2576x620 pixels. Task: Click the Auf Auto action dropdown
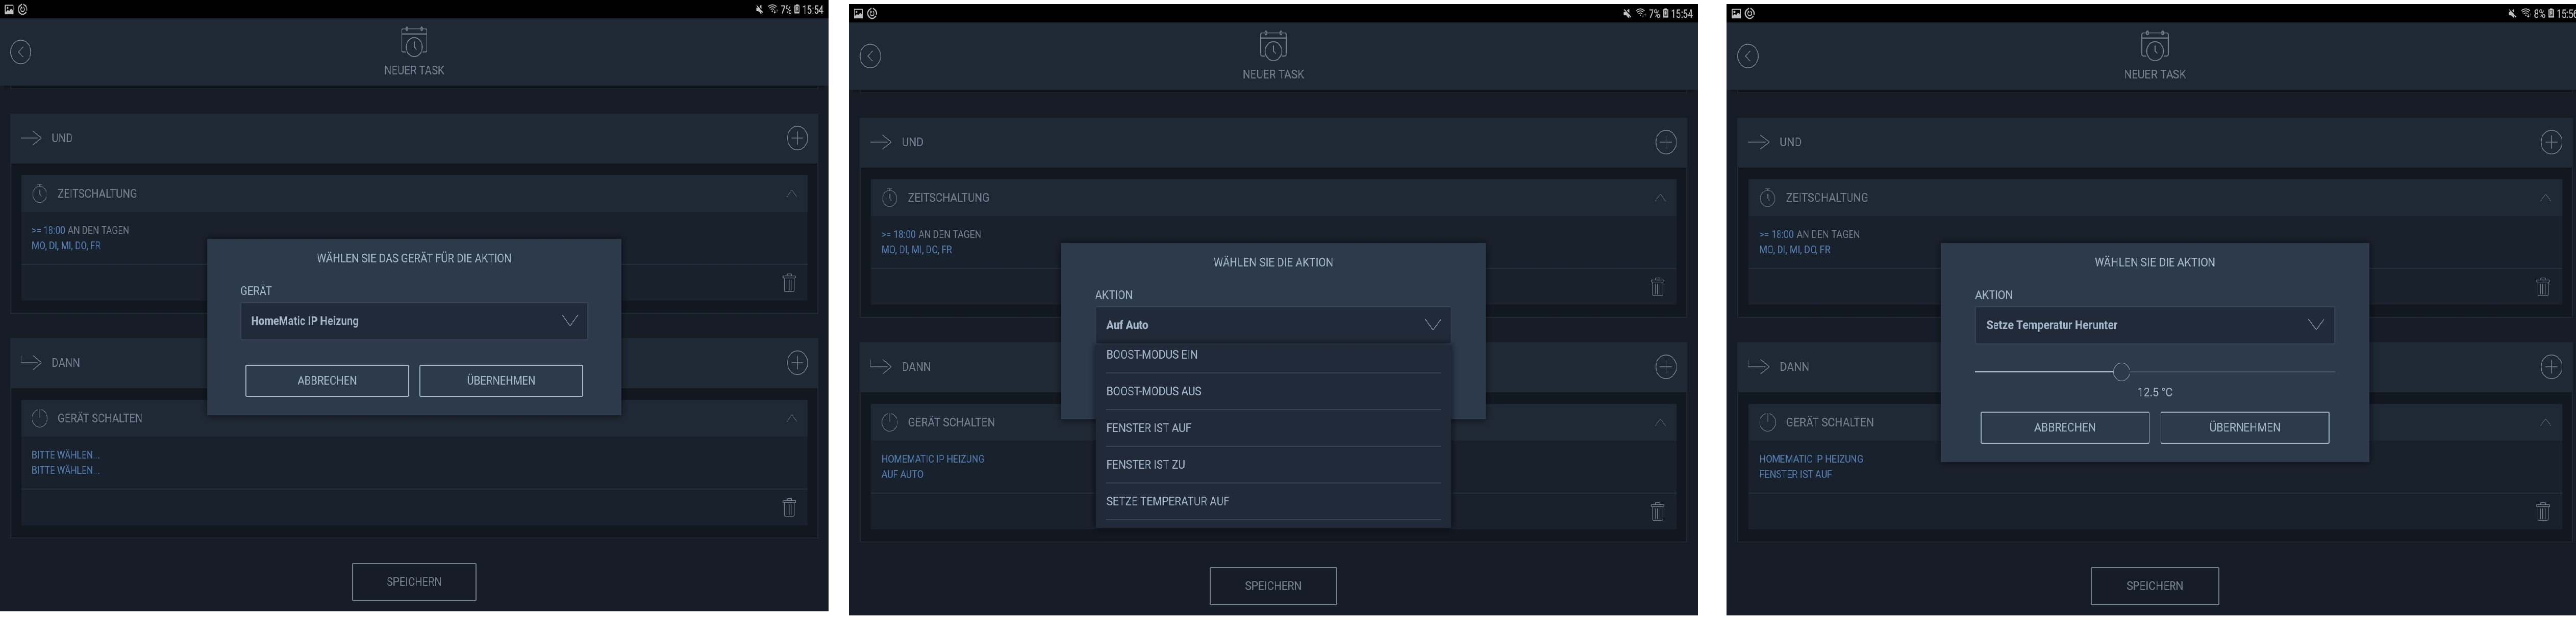[x=1272, y=326]
